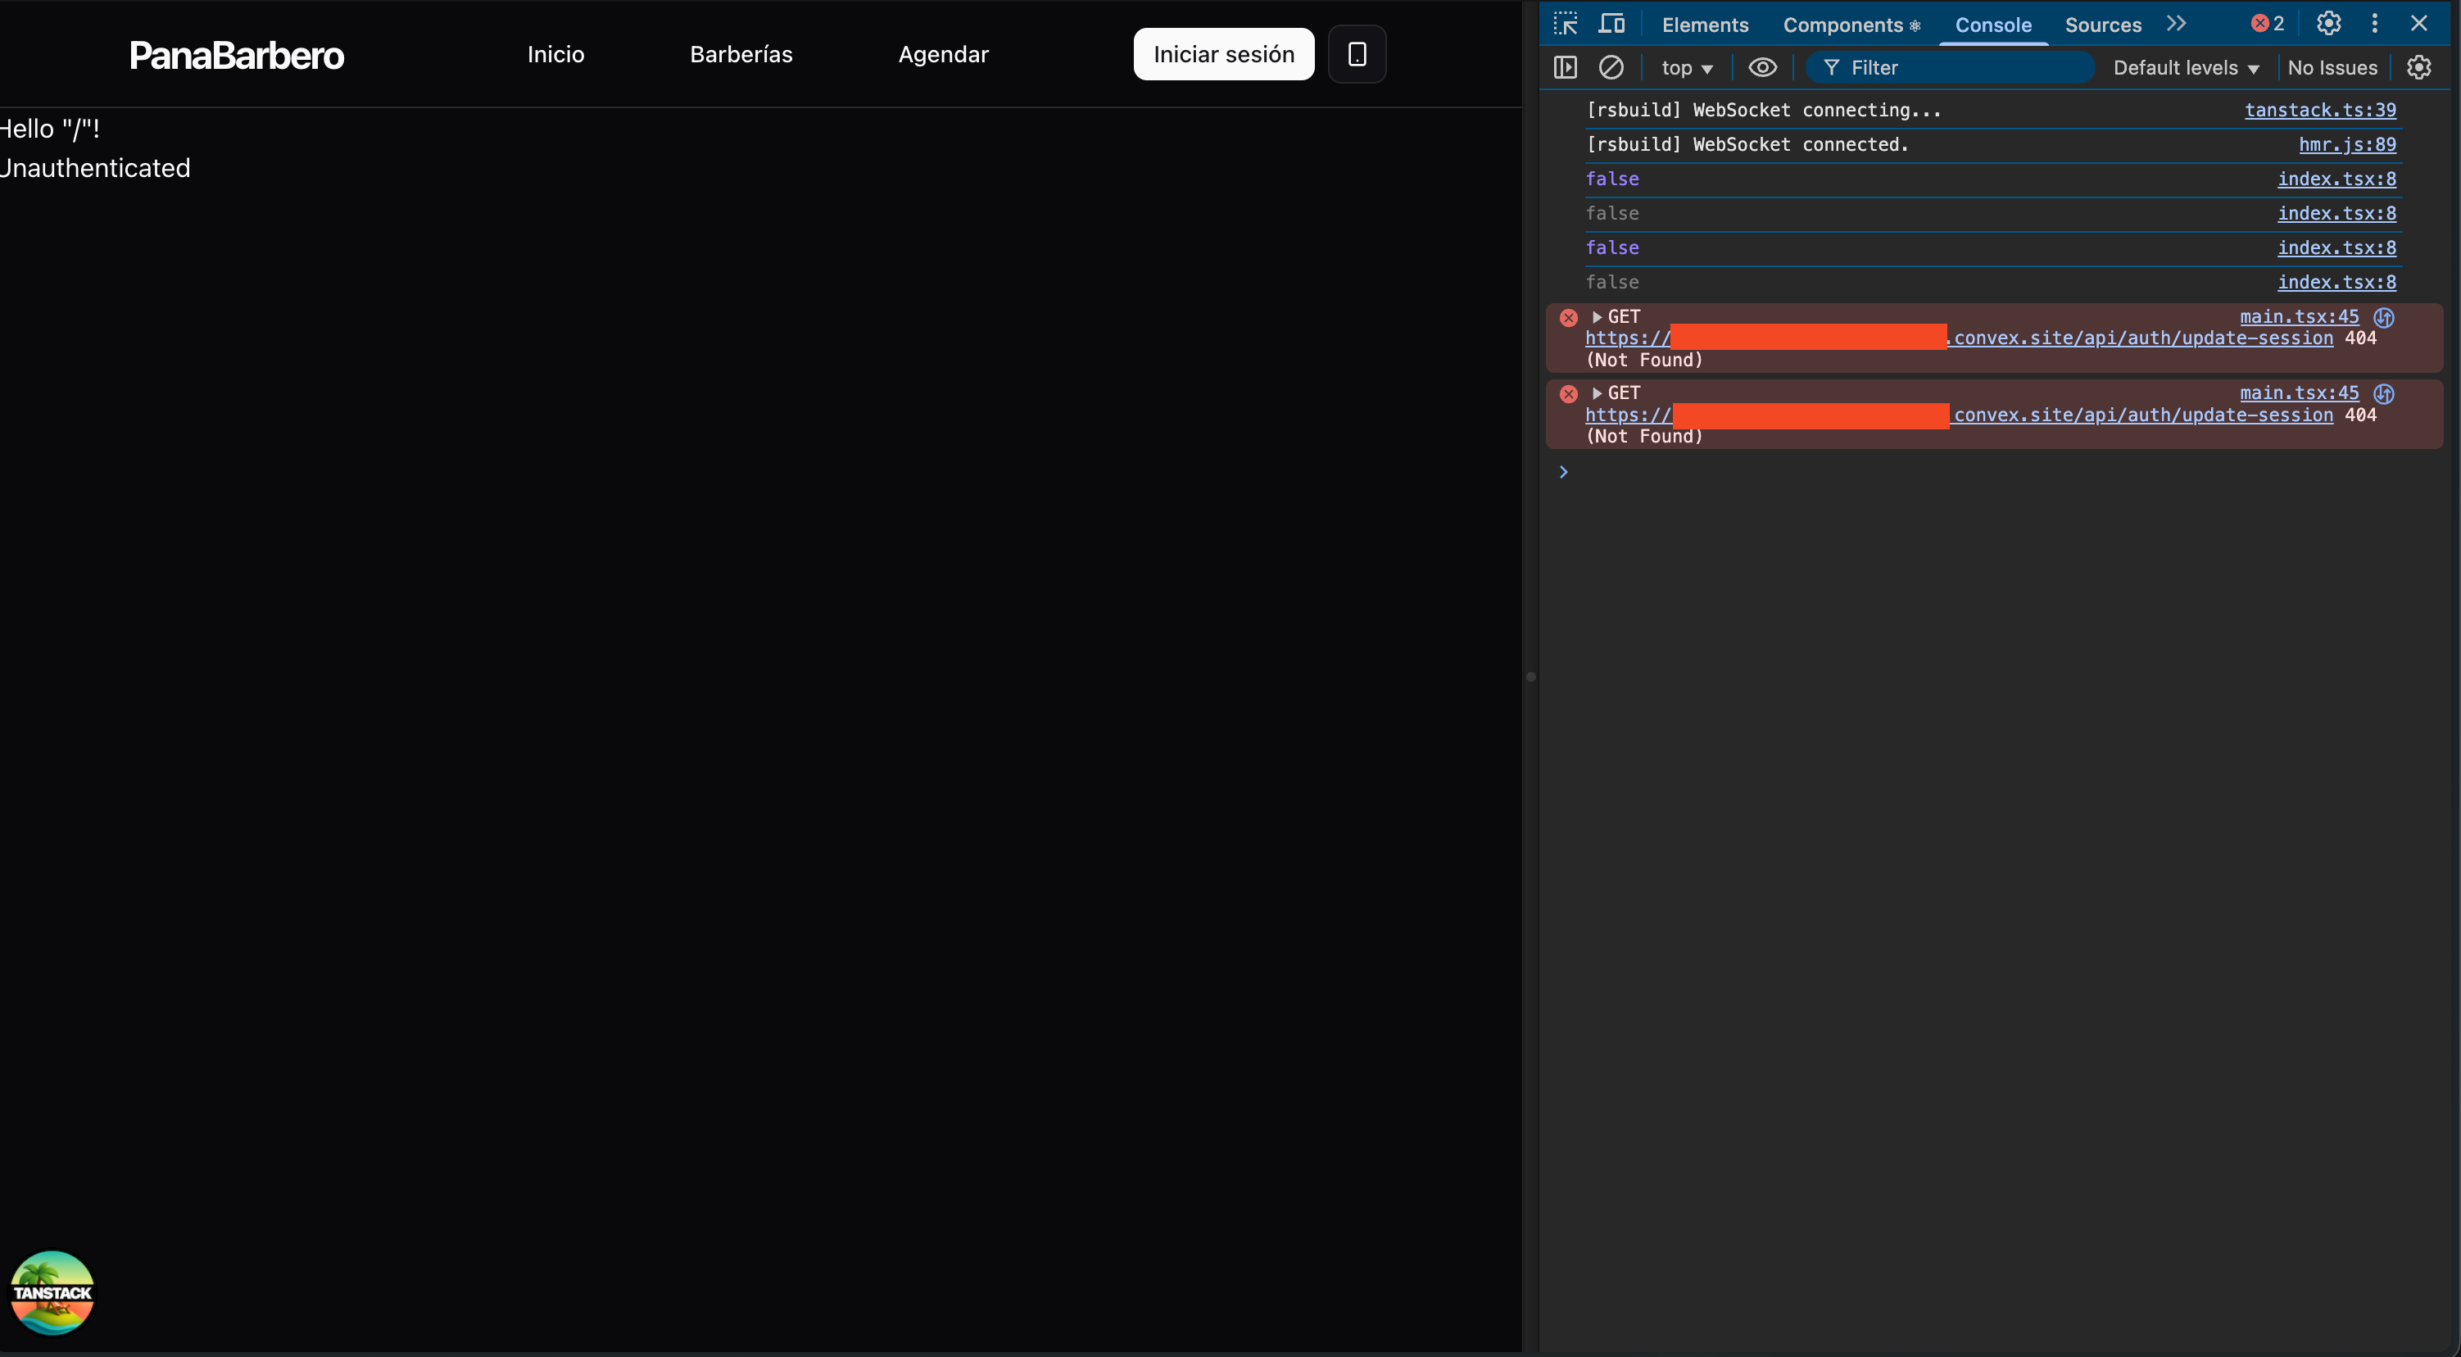Click the Iniciar sesión button
This screenshot has height=1357, width=2461.
click(1223, 54)
